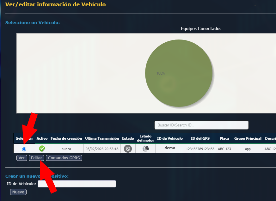This screenshot has width=276, height=201.
Task: Select the radio button in the demo vehicle row
Action: 24,149
